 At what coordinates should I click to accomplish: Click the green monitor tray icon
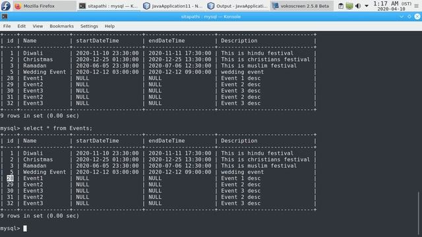(x=349, y=6)
